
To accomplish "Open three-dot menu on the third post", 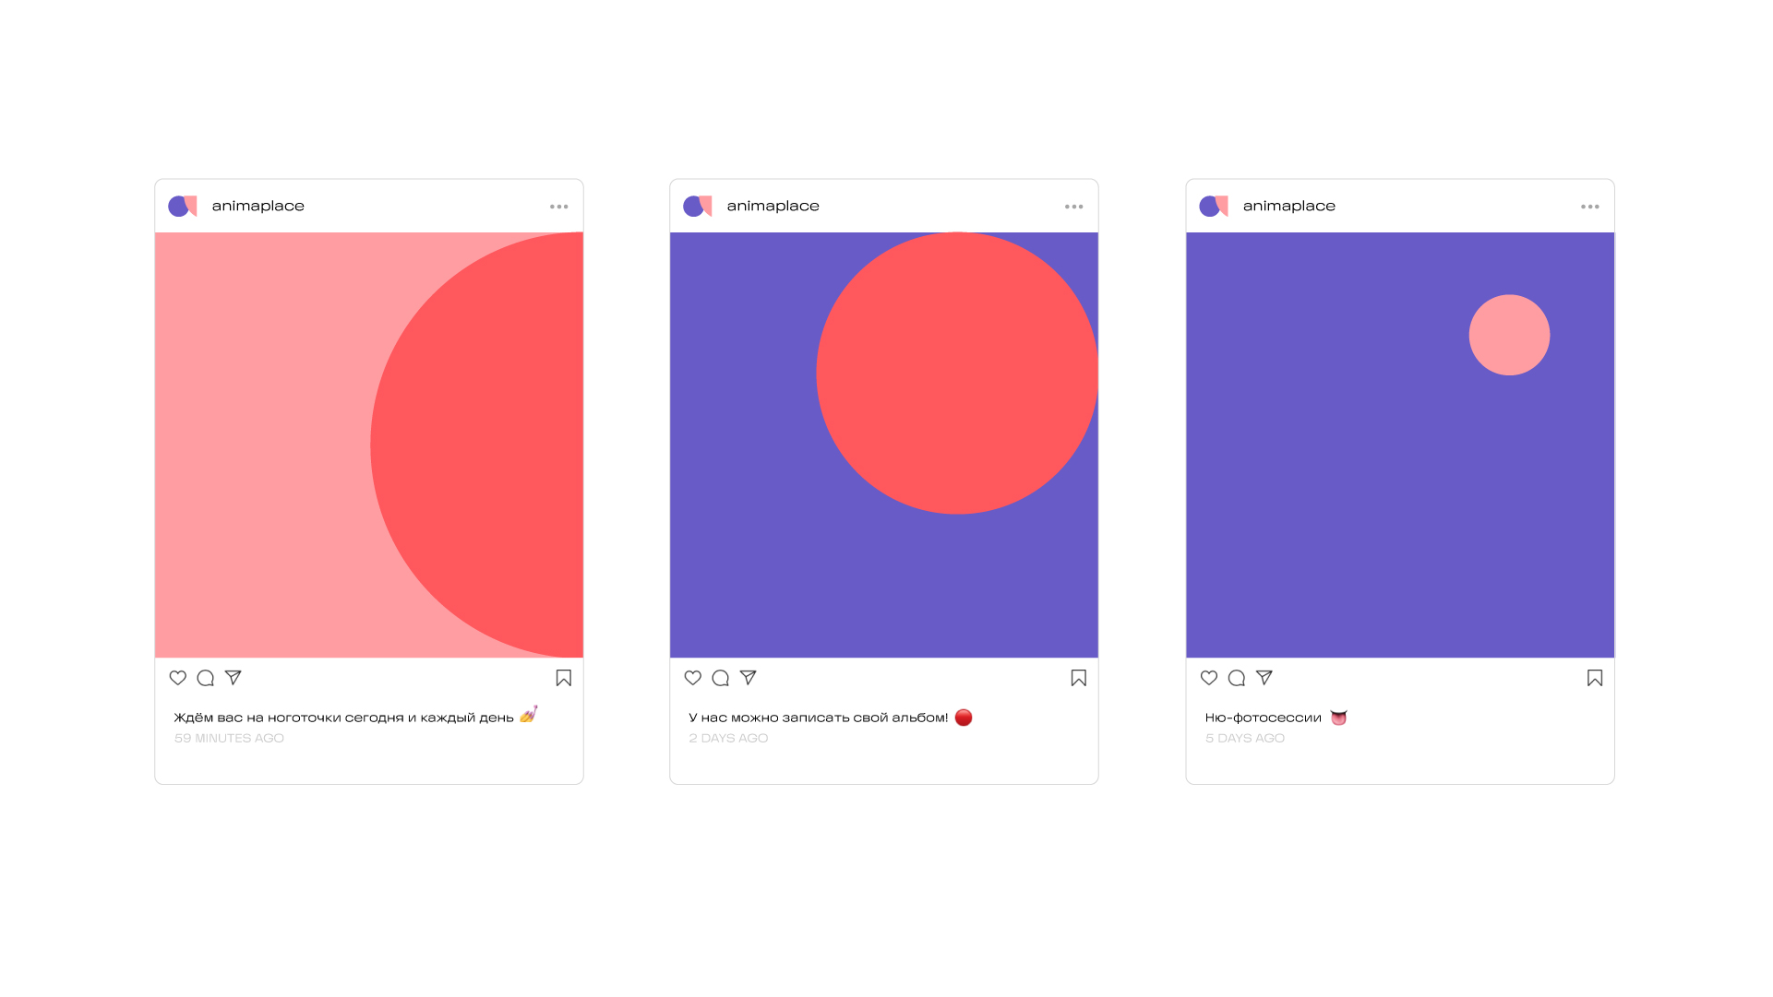I will pyautogui.click(x=1590, y=207).
